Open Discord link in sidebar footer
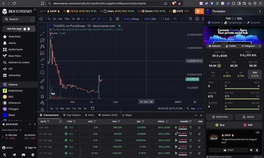Image resolution: width=264 pixels, height=158 pixels. click(23, 155)
